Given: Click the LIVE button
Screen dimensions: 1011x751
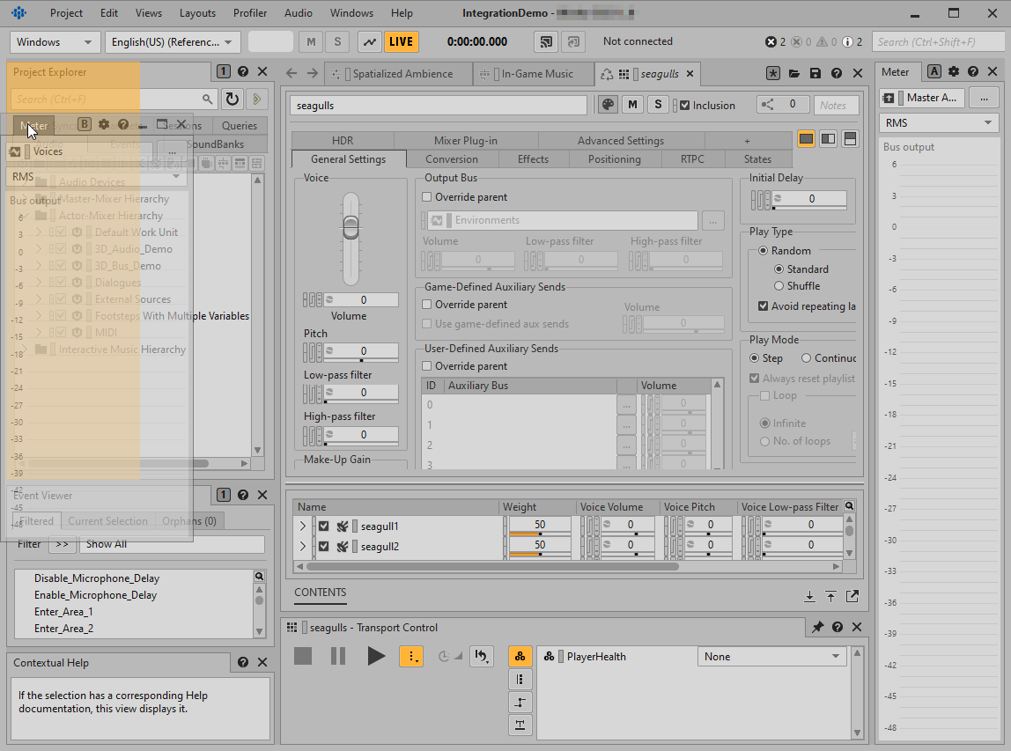Looking at the screenshot, I should coord(401,41).
